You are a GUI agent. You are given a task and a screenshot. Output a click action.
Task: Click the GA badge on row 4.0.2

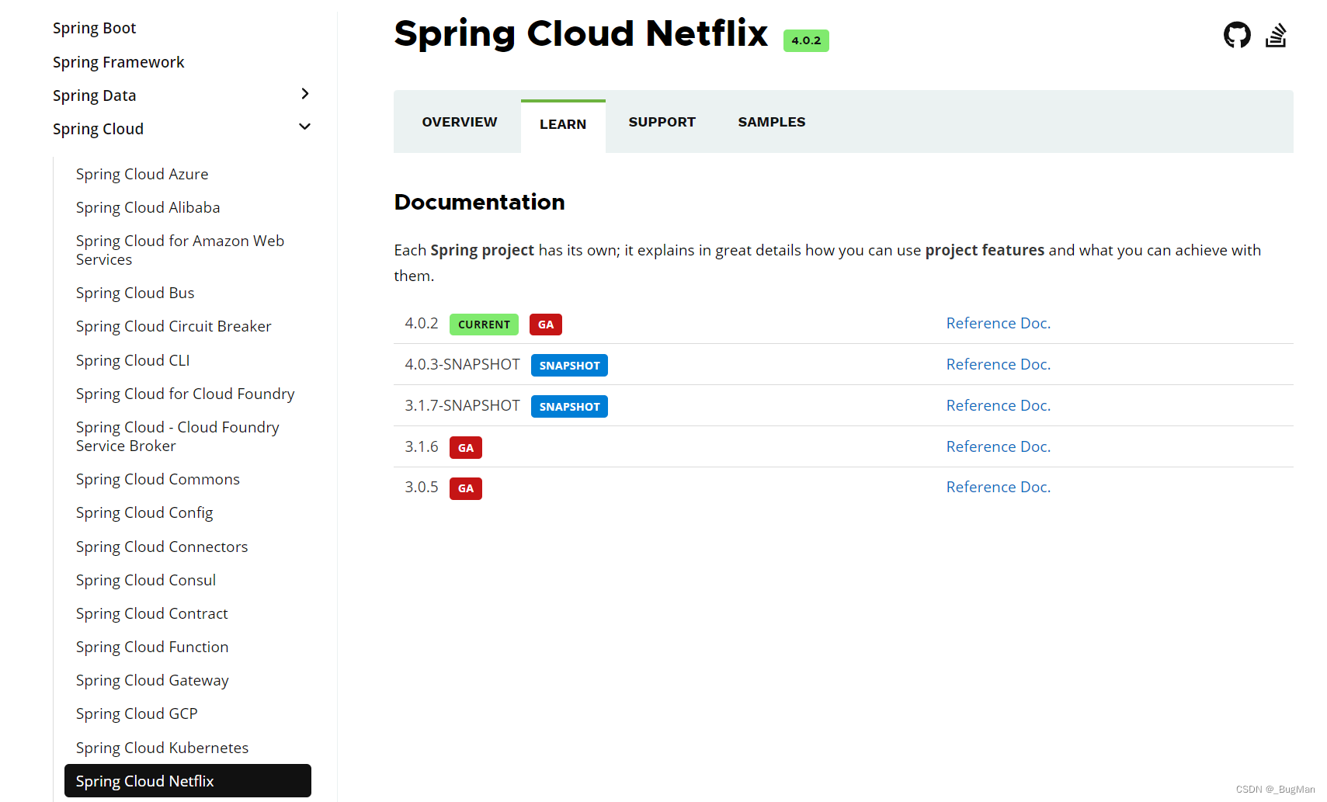(x=546, y=325)
